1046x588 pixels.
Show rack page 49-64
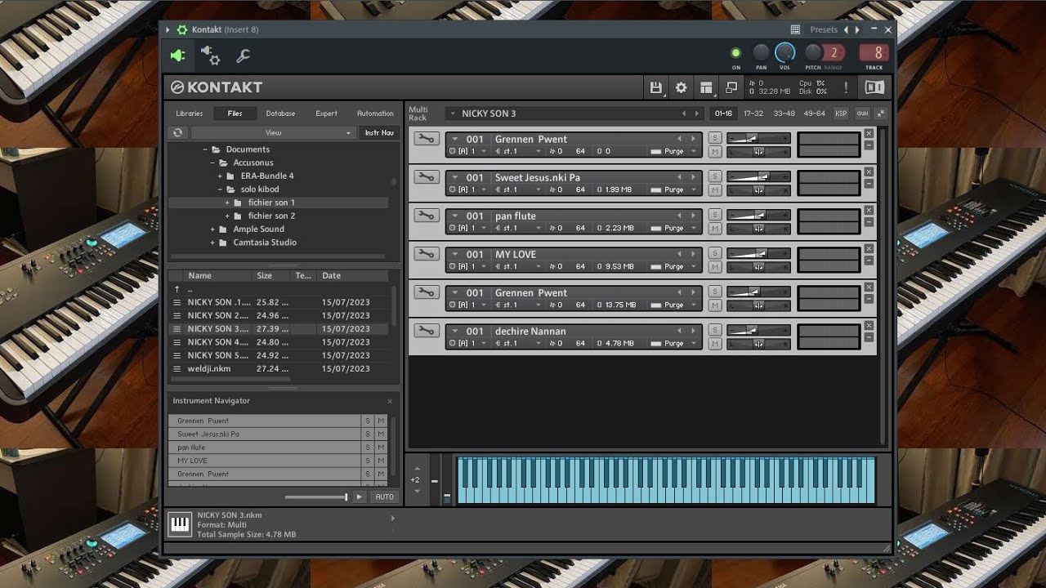pos(815,114)
